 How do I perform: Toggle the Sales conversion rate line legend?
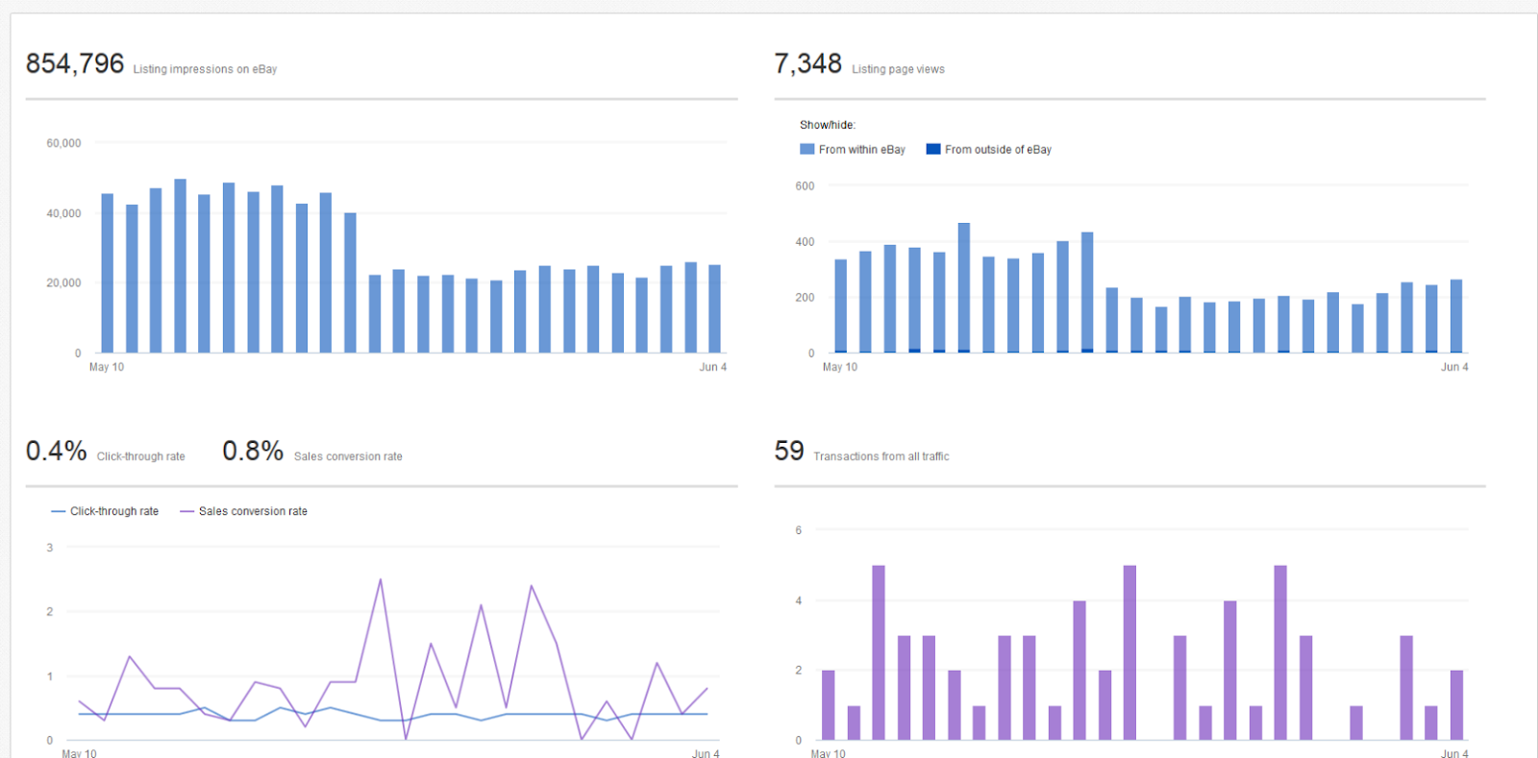point(243,511)
